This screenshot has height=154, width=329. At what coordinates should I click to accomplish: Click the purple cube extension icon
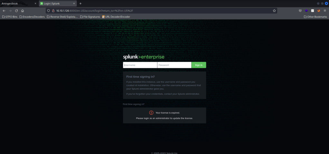coord(306,11)
